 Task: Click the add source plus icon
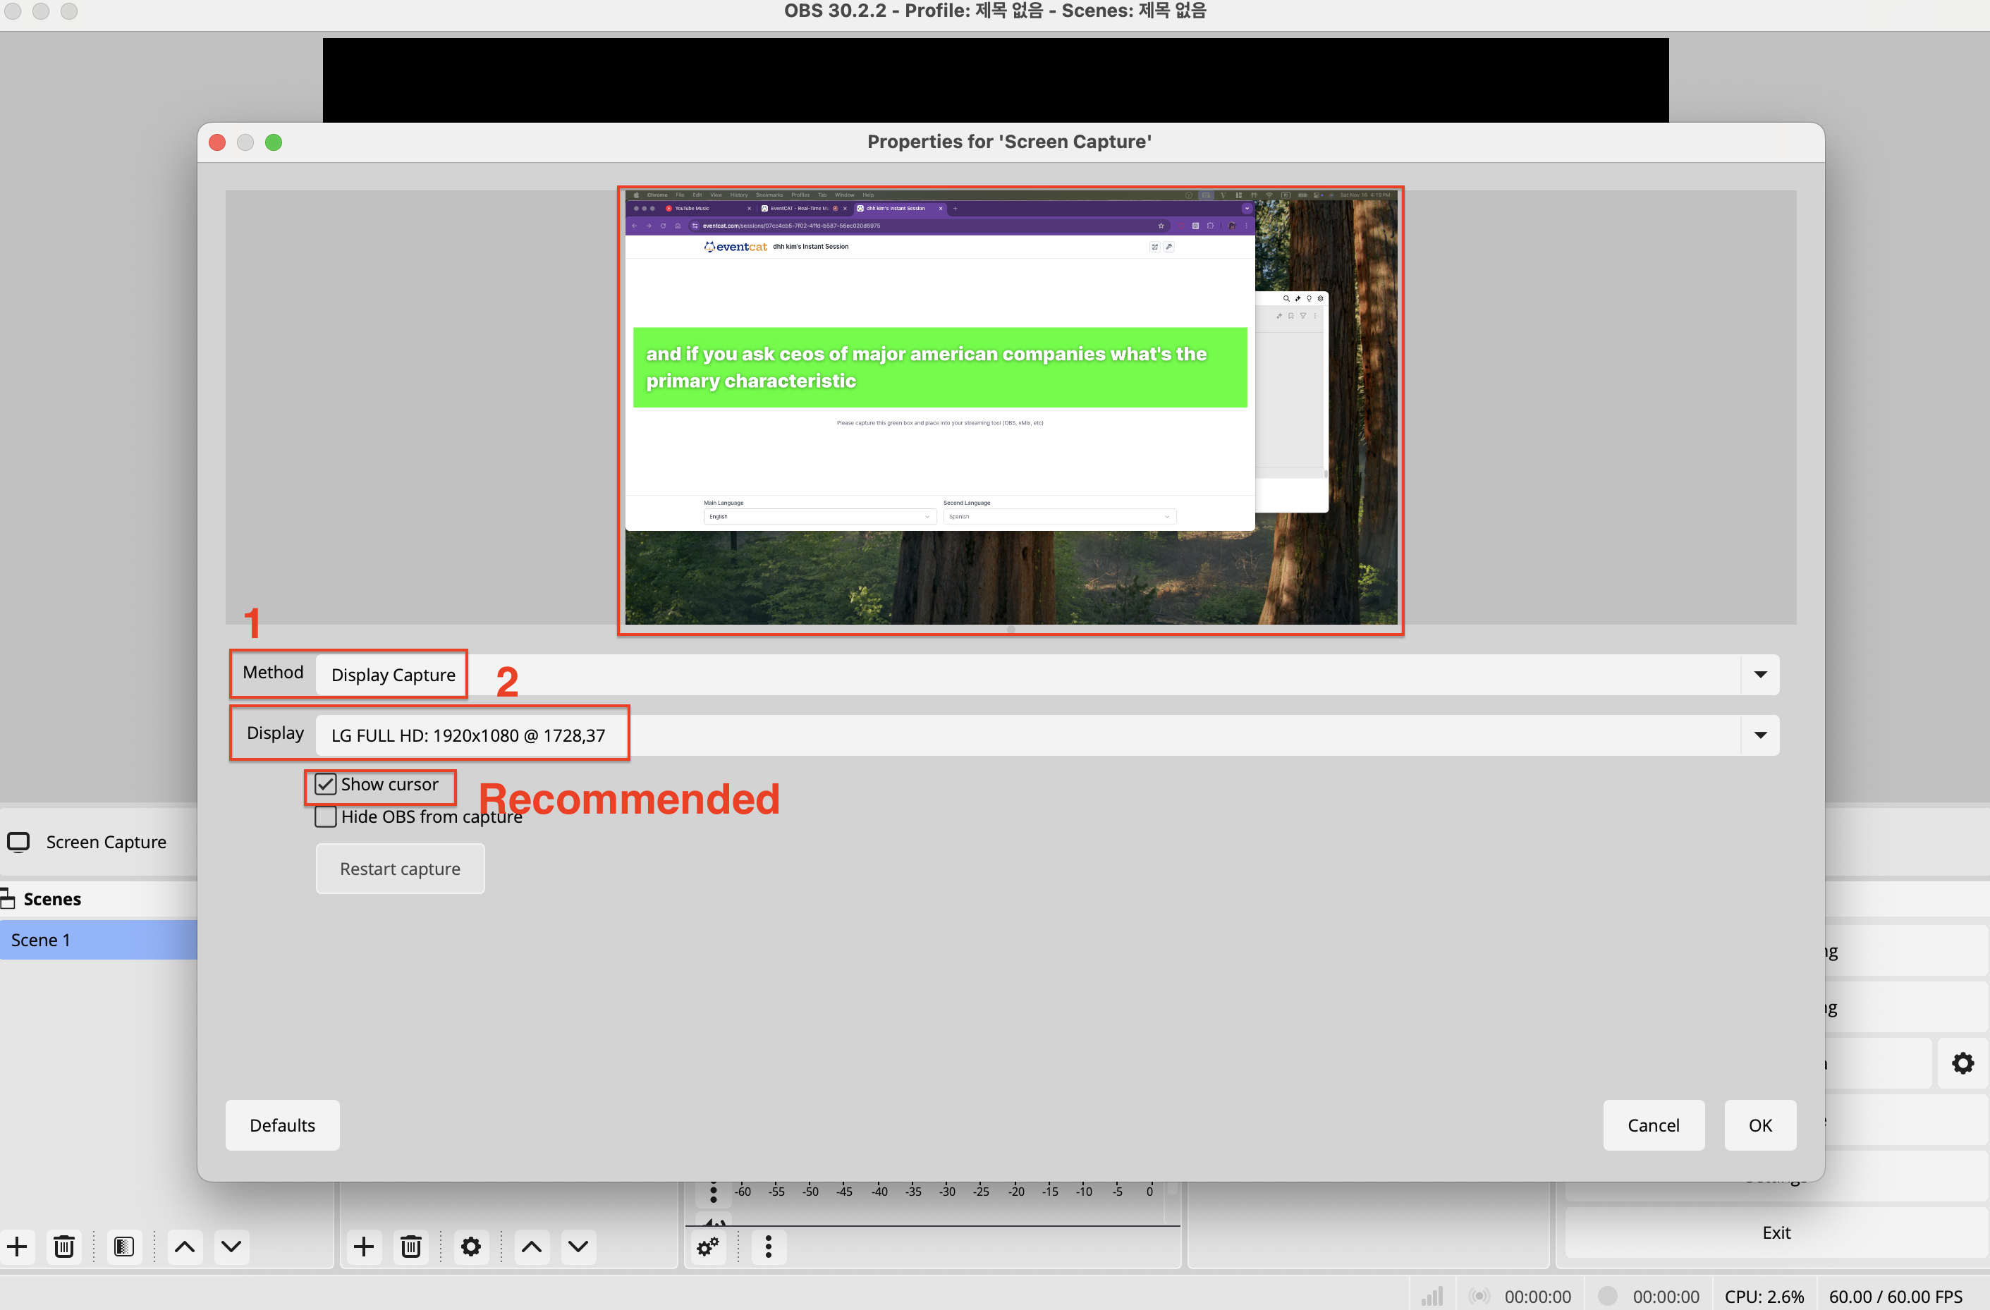click(364, 1247)
